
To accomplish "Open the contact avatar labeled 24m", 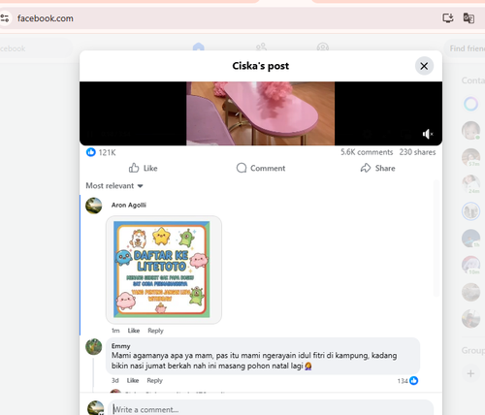I will click(x=470, y=184).
